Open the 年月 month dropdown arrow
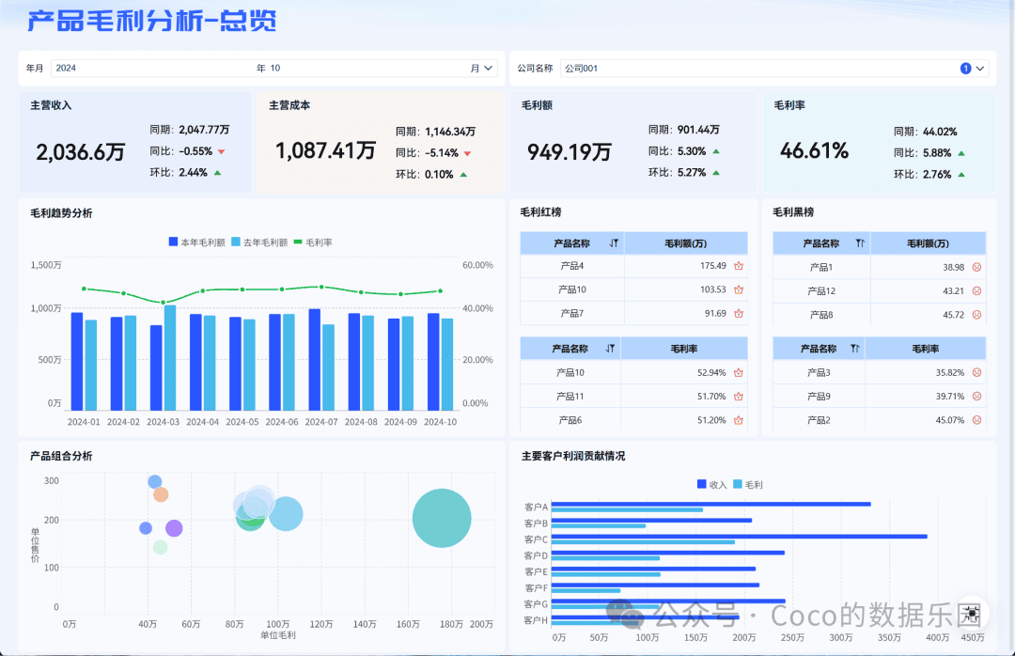The height and width of the screenshot is (656, 1015). [488, 68]
